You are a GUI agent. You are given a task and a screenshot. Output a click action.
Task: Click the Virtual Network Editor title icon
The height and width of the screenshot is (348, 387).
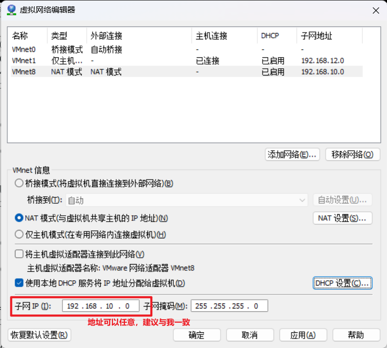[11, 10]
